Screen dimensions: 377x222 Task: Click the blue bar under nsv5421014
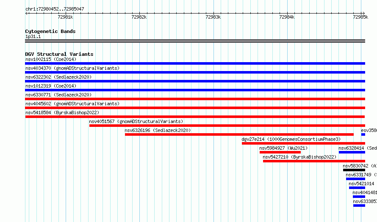pos(357,188)
